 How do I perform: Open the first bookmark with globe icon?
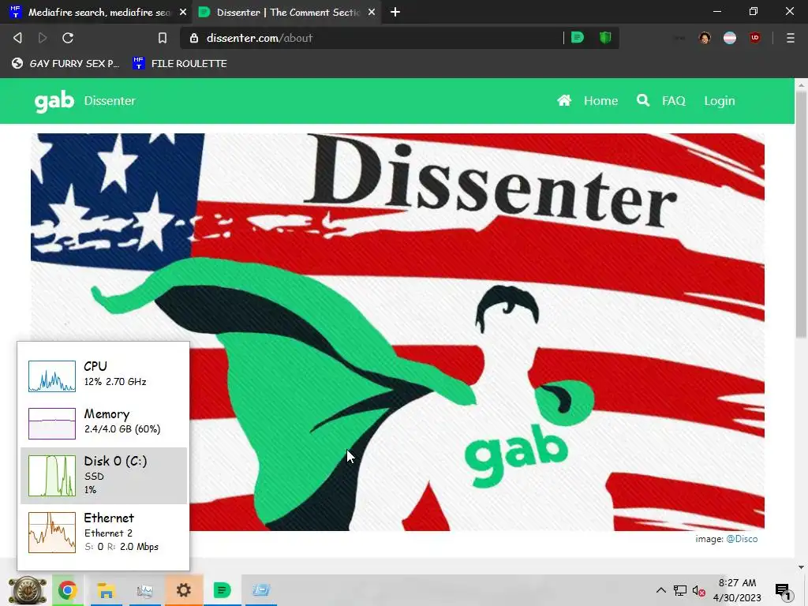pyautogui.click(x=65, y=63)
